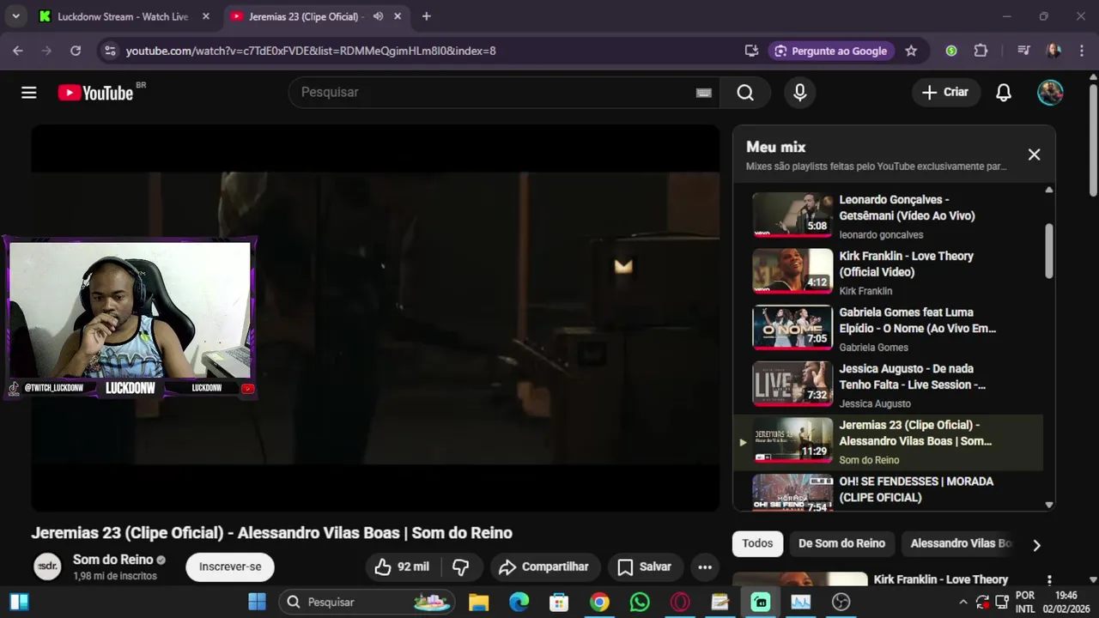This screenshot has height=618, width=1099.
Task: Open media controls in browser toolbar
Action: [x=1023, y=51]
